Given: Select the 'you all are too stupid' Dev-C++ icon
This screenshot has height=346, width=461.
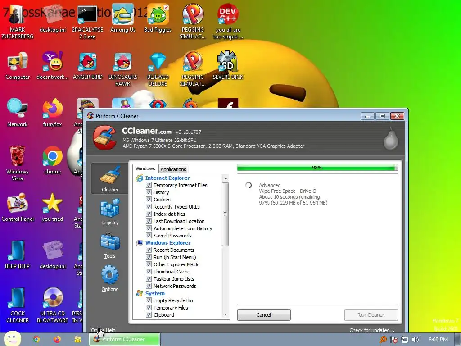Looking at the screenshot, I should [x=228, y=21].
